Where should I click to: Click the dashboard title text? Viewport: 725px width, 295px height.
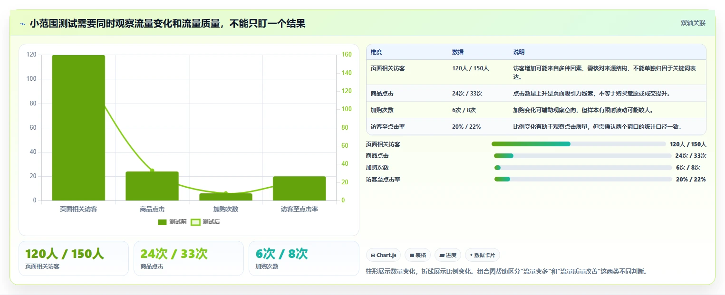coord(167,24)
